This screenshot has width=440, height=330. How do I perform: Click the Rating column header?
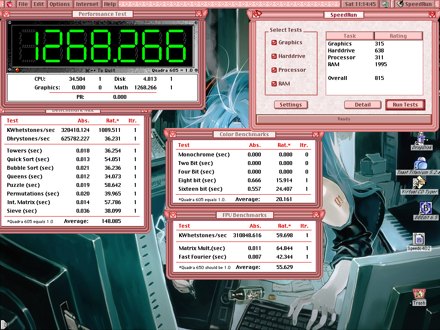pos(398,36)
